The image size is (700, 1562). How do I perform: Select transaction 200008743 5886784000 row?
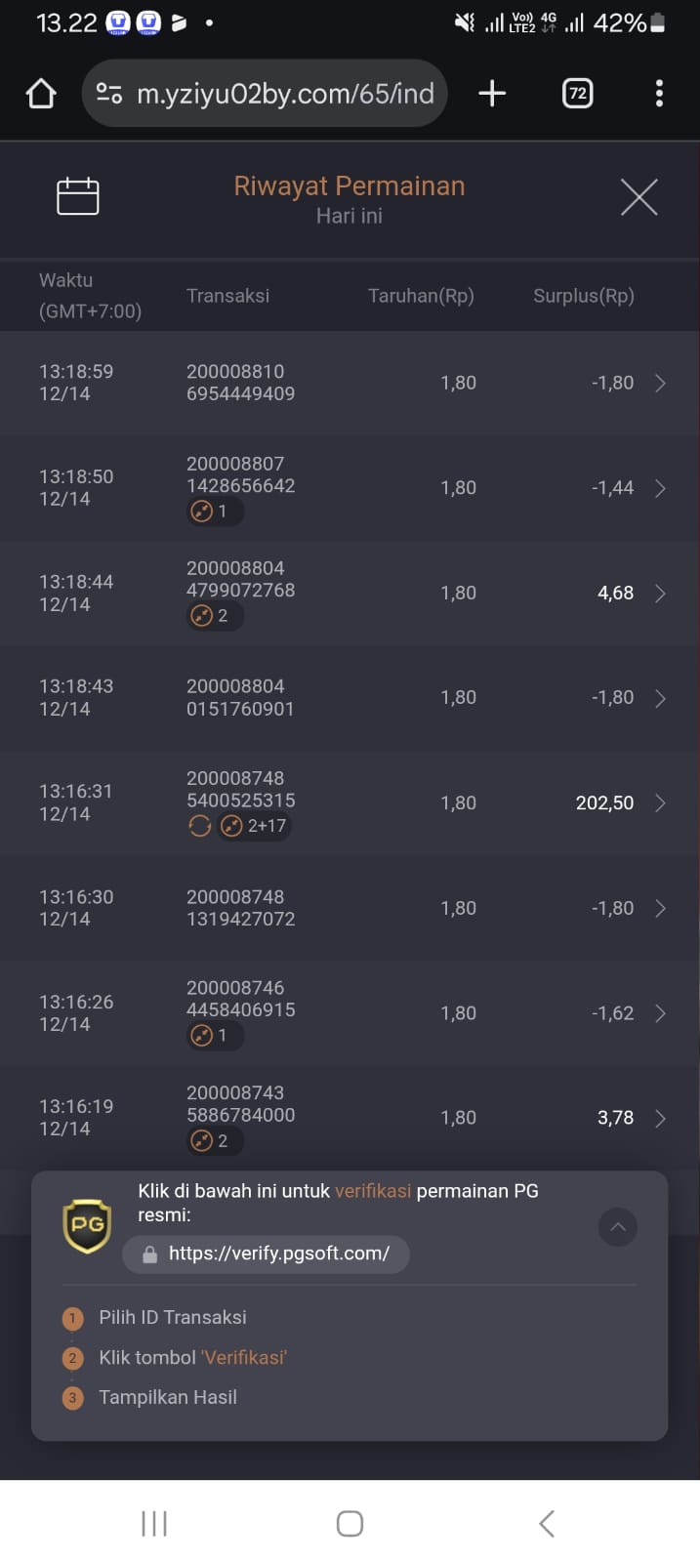(x=350, y=1118)
